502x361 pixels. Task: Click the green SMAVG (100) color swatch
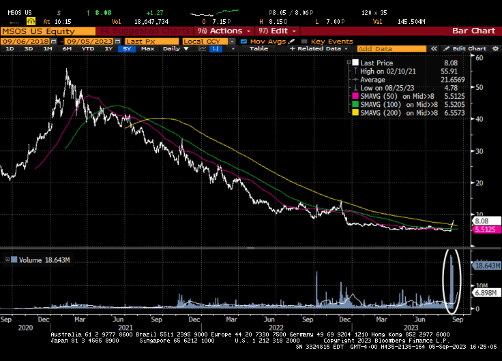[355, 104]
